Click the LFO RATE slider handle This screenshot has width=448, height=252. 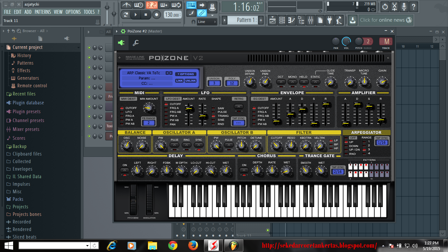click(203, 116)
